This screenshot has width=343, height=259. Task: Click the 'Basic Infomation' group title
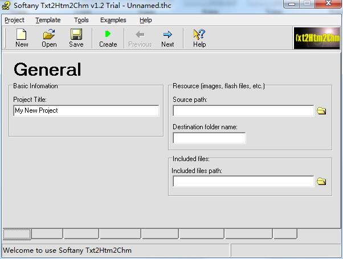coord(35,86)
